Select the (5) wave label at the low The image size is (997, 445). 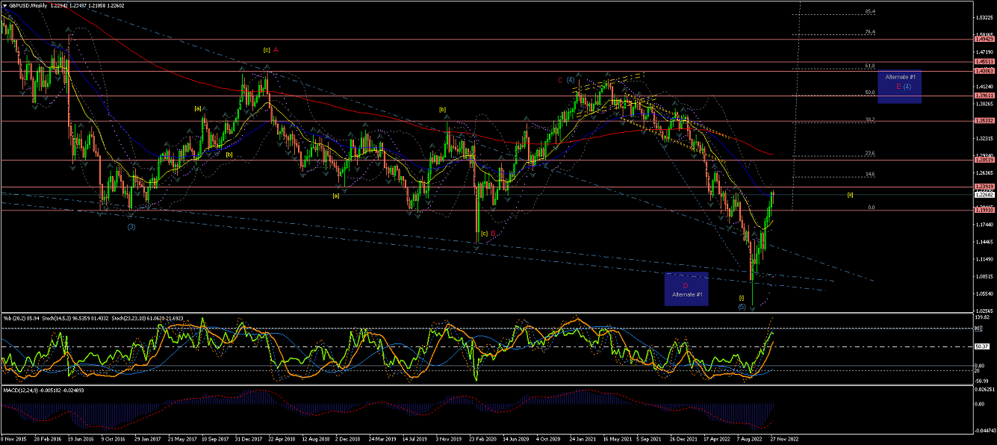(x=742, y=307)
